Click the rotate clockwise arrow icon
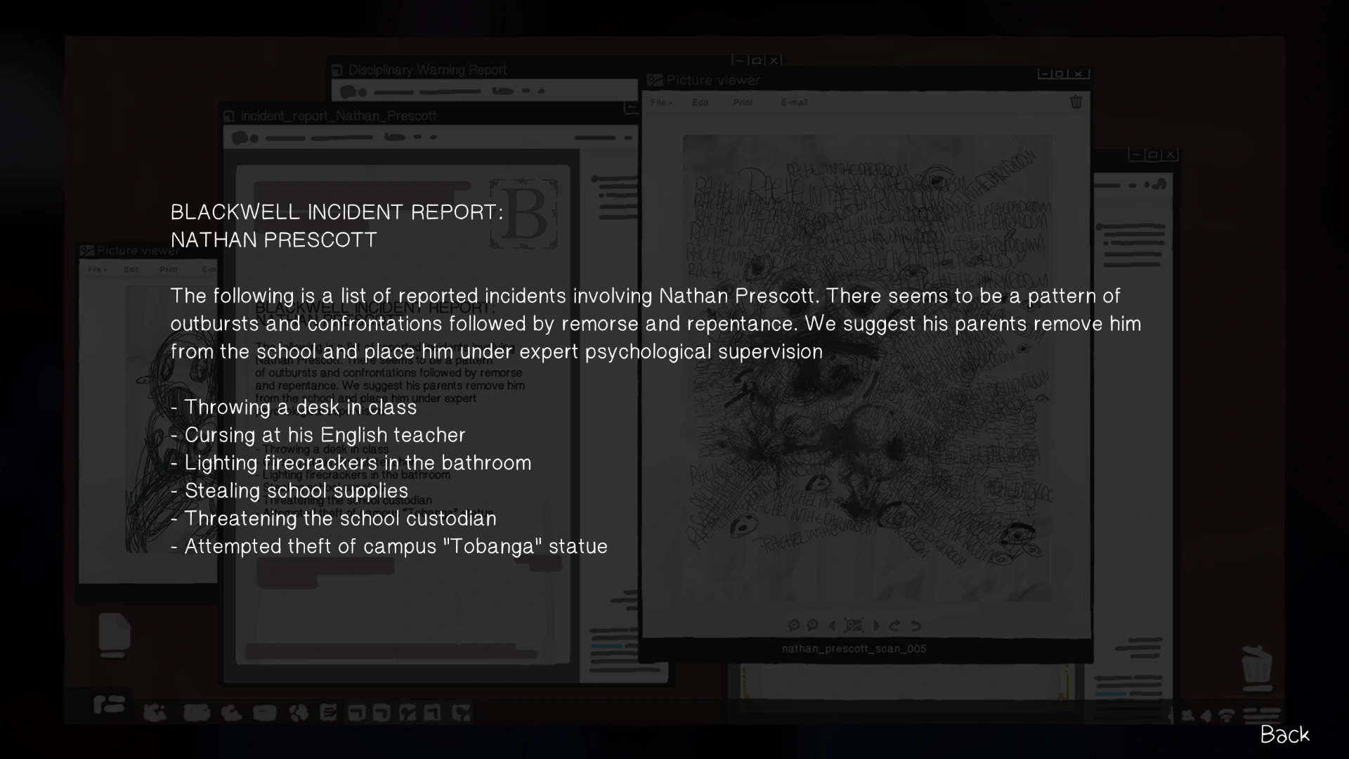This screenshot has height=759, width=1349. point(894,625)
